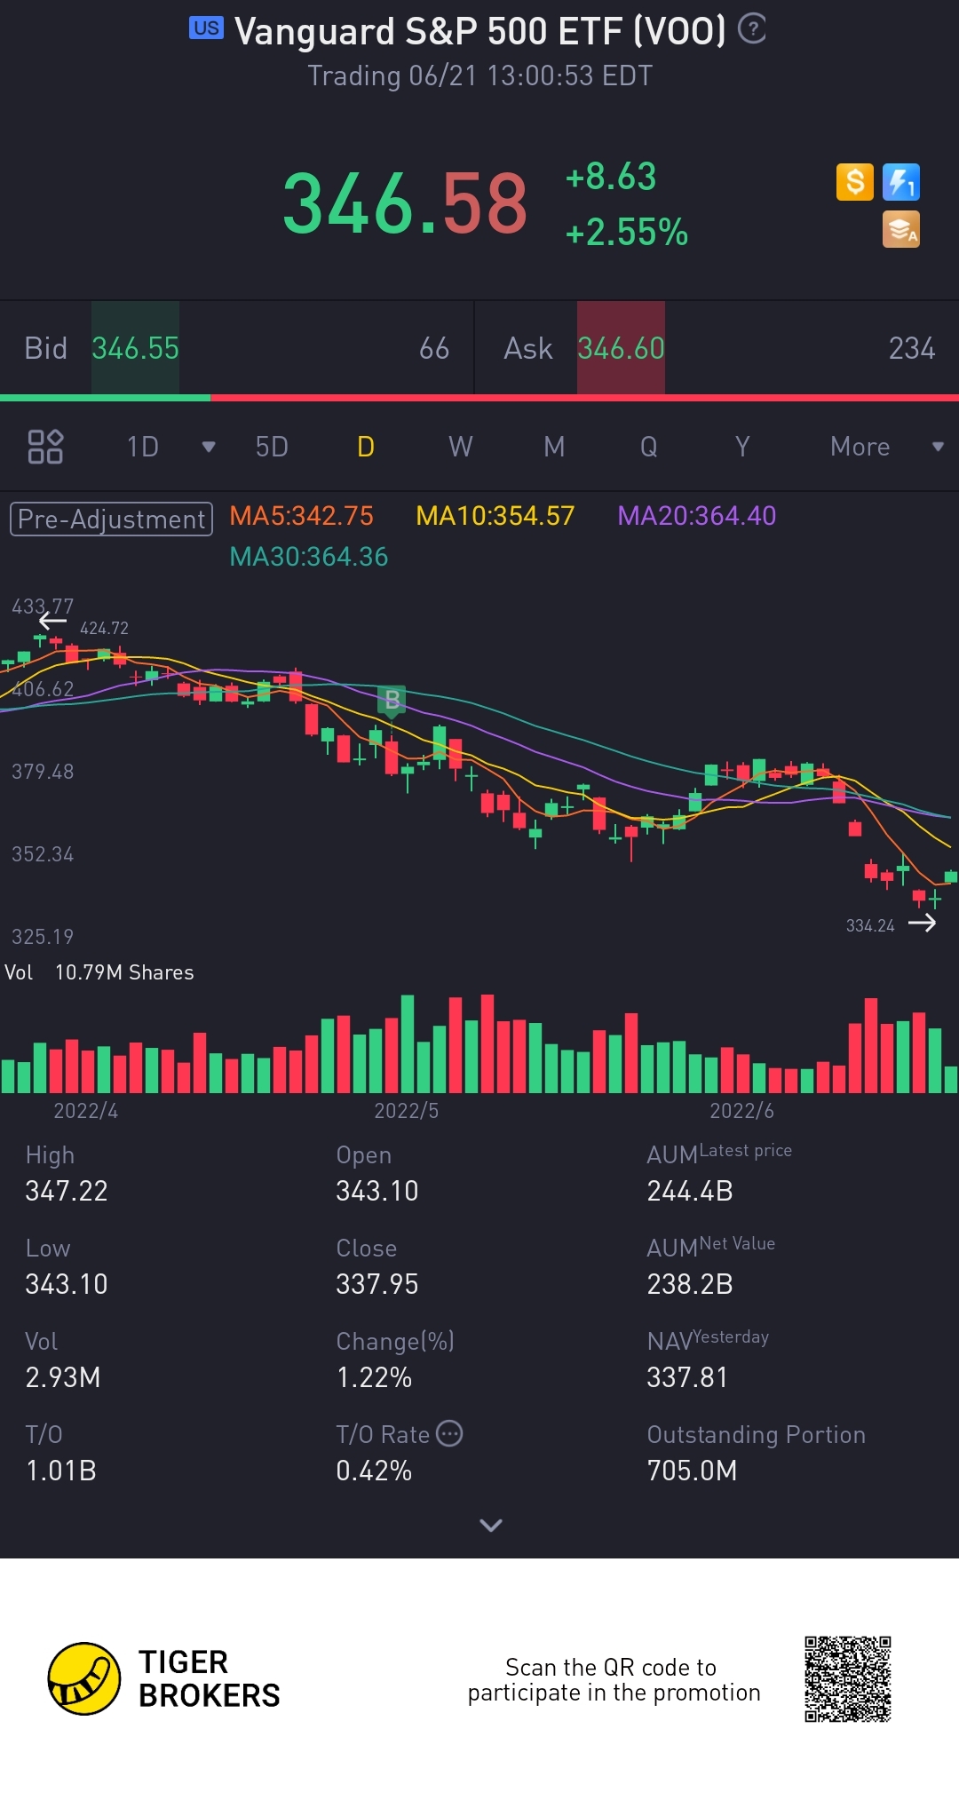The width and height of the screenshot is (959, 1800).
Task: Tap the Open value 343.10
Action: coord(377,1191)
